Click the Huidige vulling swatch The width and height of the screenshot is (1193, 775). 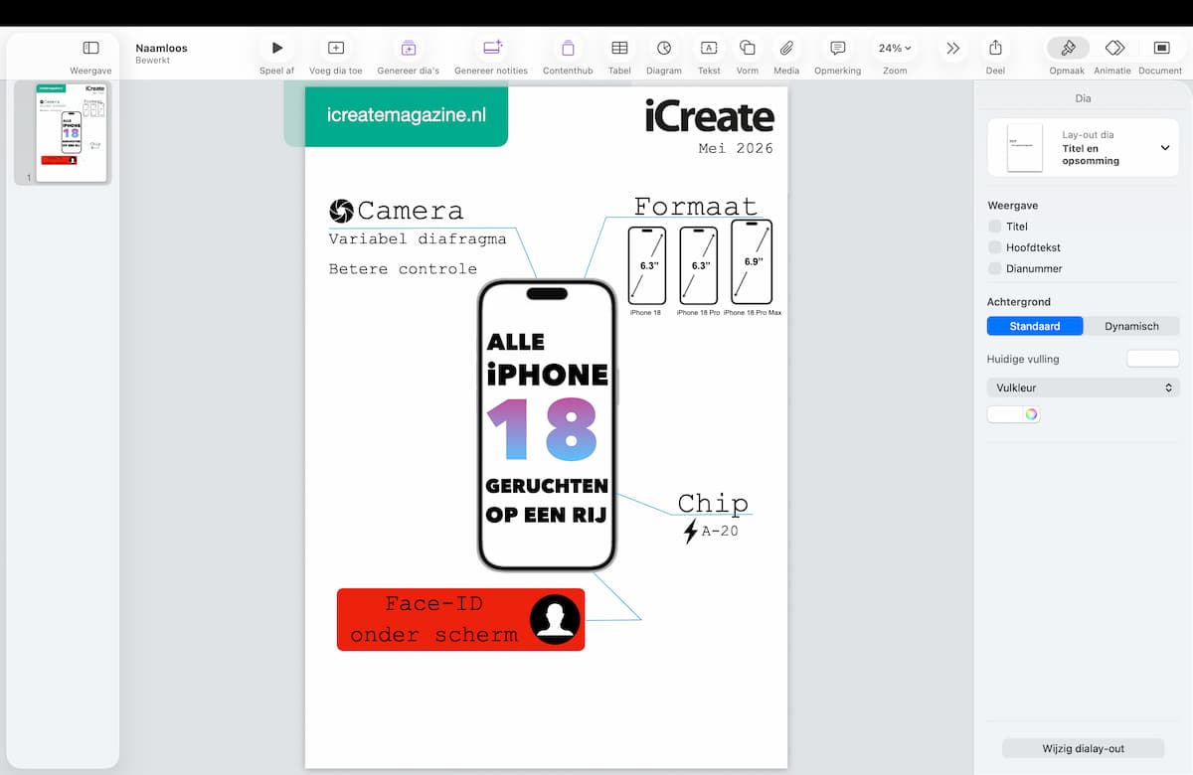click(1152, 359)
